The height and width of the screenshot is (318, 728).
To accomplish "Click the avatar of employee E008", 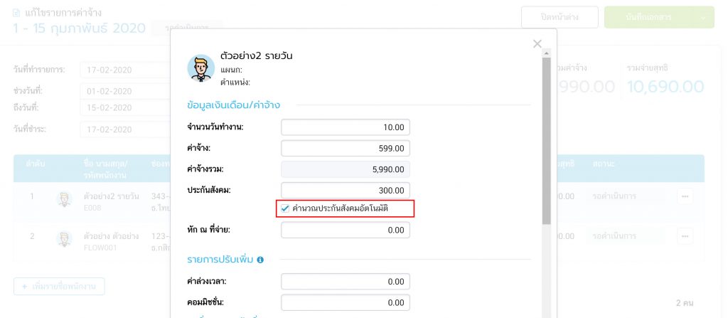I will point(64,199).
